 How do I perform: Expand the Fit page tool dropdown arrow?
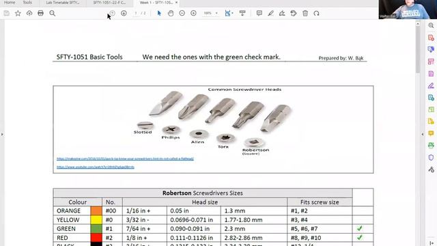(232, 13)
